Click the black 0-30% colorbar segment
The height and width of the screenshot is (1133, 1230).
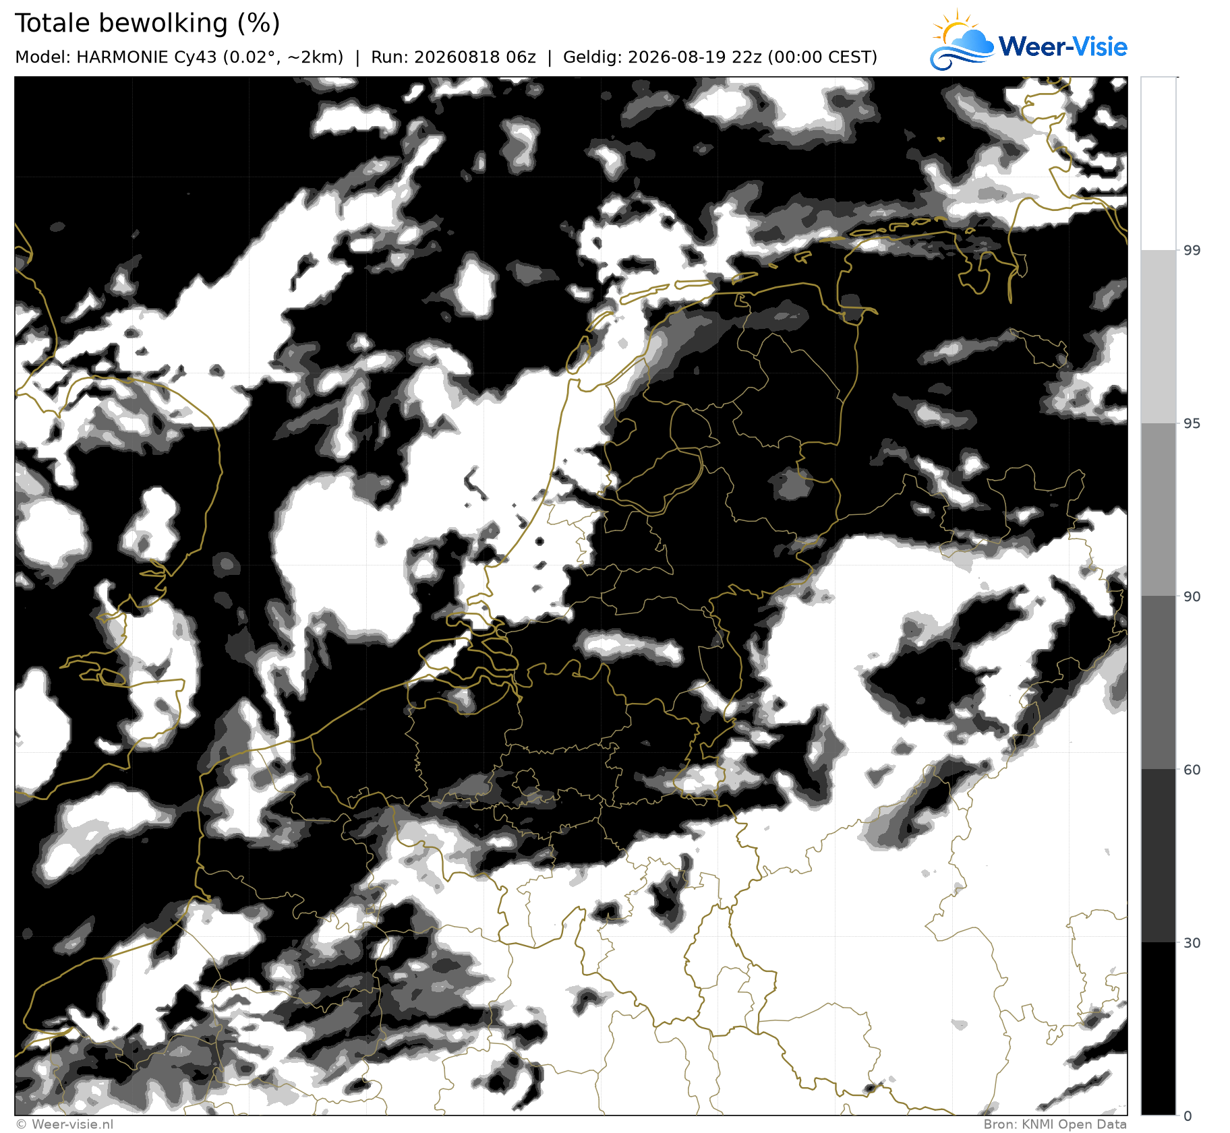(x=1158, y=1029)
